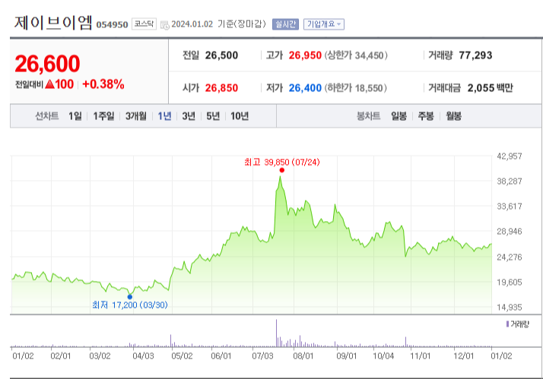Viewport: 543px width, 379px height.
Task: Click the 28,946 y-axis label
Action: click(x=509, y=232)
